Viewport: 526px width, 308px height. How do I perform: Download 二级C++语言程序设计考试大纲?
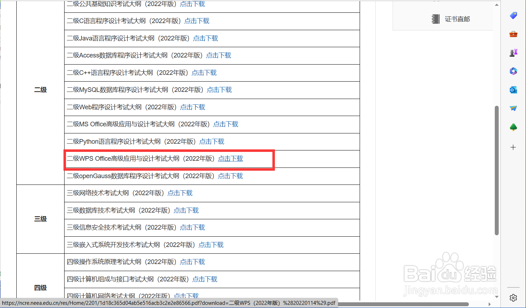(204, 73)
